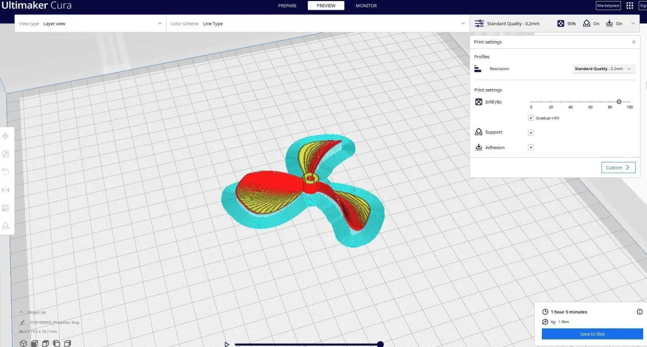This screenshot has height=347, width=647.
Task: Click the Save to Disk button
Action: coord(592,334)
